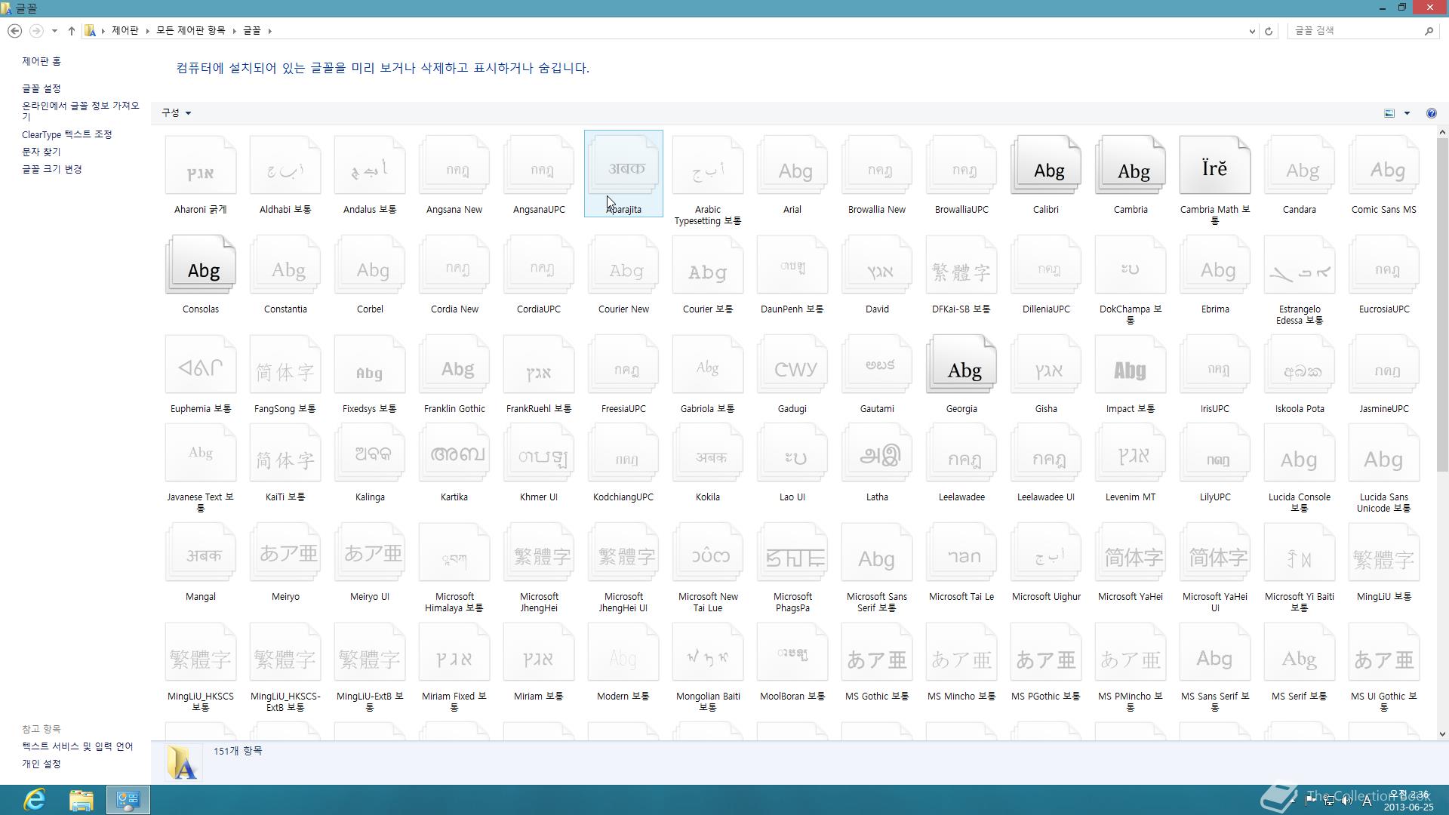Open 글꼴 설정 link
The height and width of the screenshot is (815, 1449).
(42, 88)
